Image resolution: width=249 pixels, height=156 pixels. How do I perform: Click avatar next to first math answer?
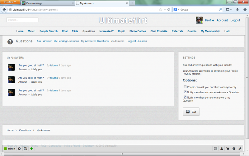[x=11, y=67]
